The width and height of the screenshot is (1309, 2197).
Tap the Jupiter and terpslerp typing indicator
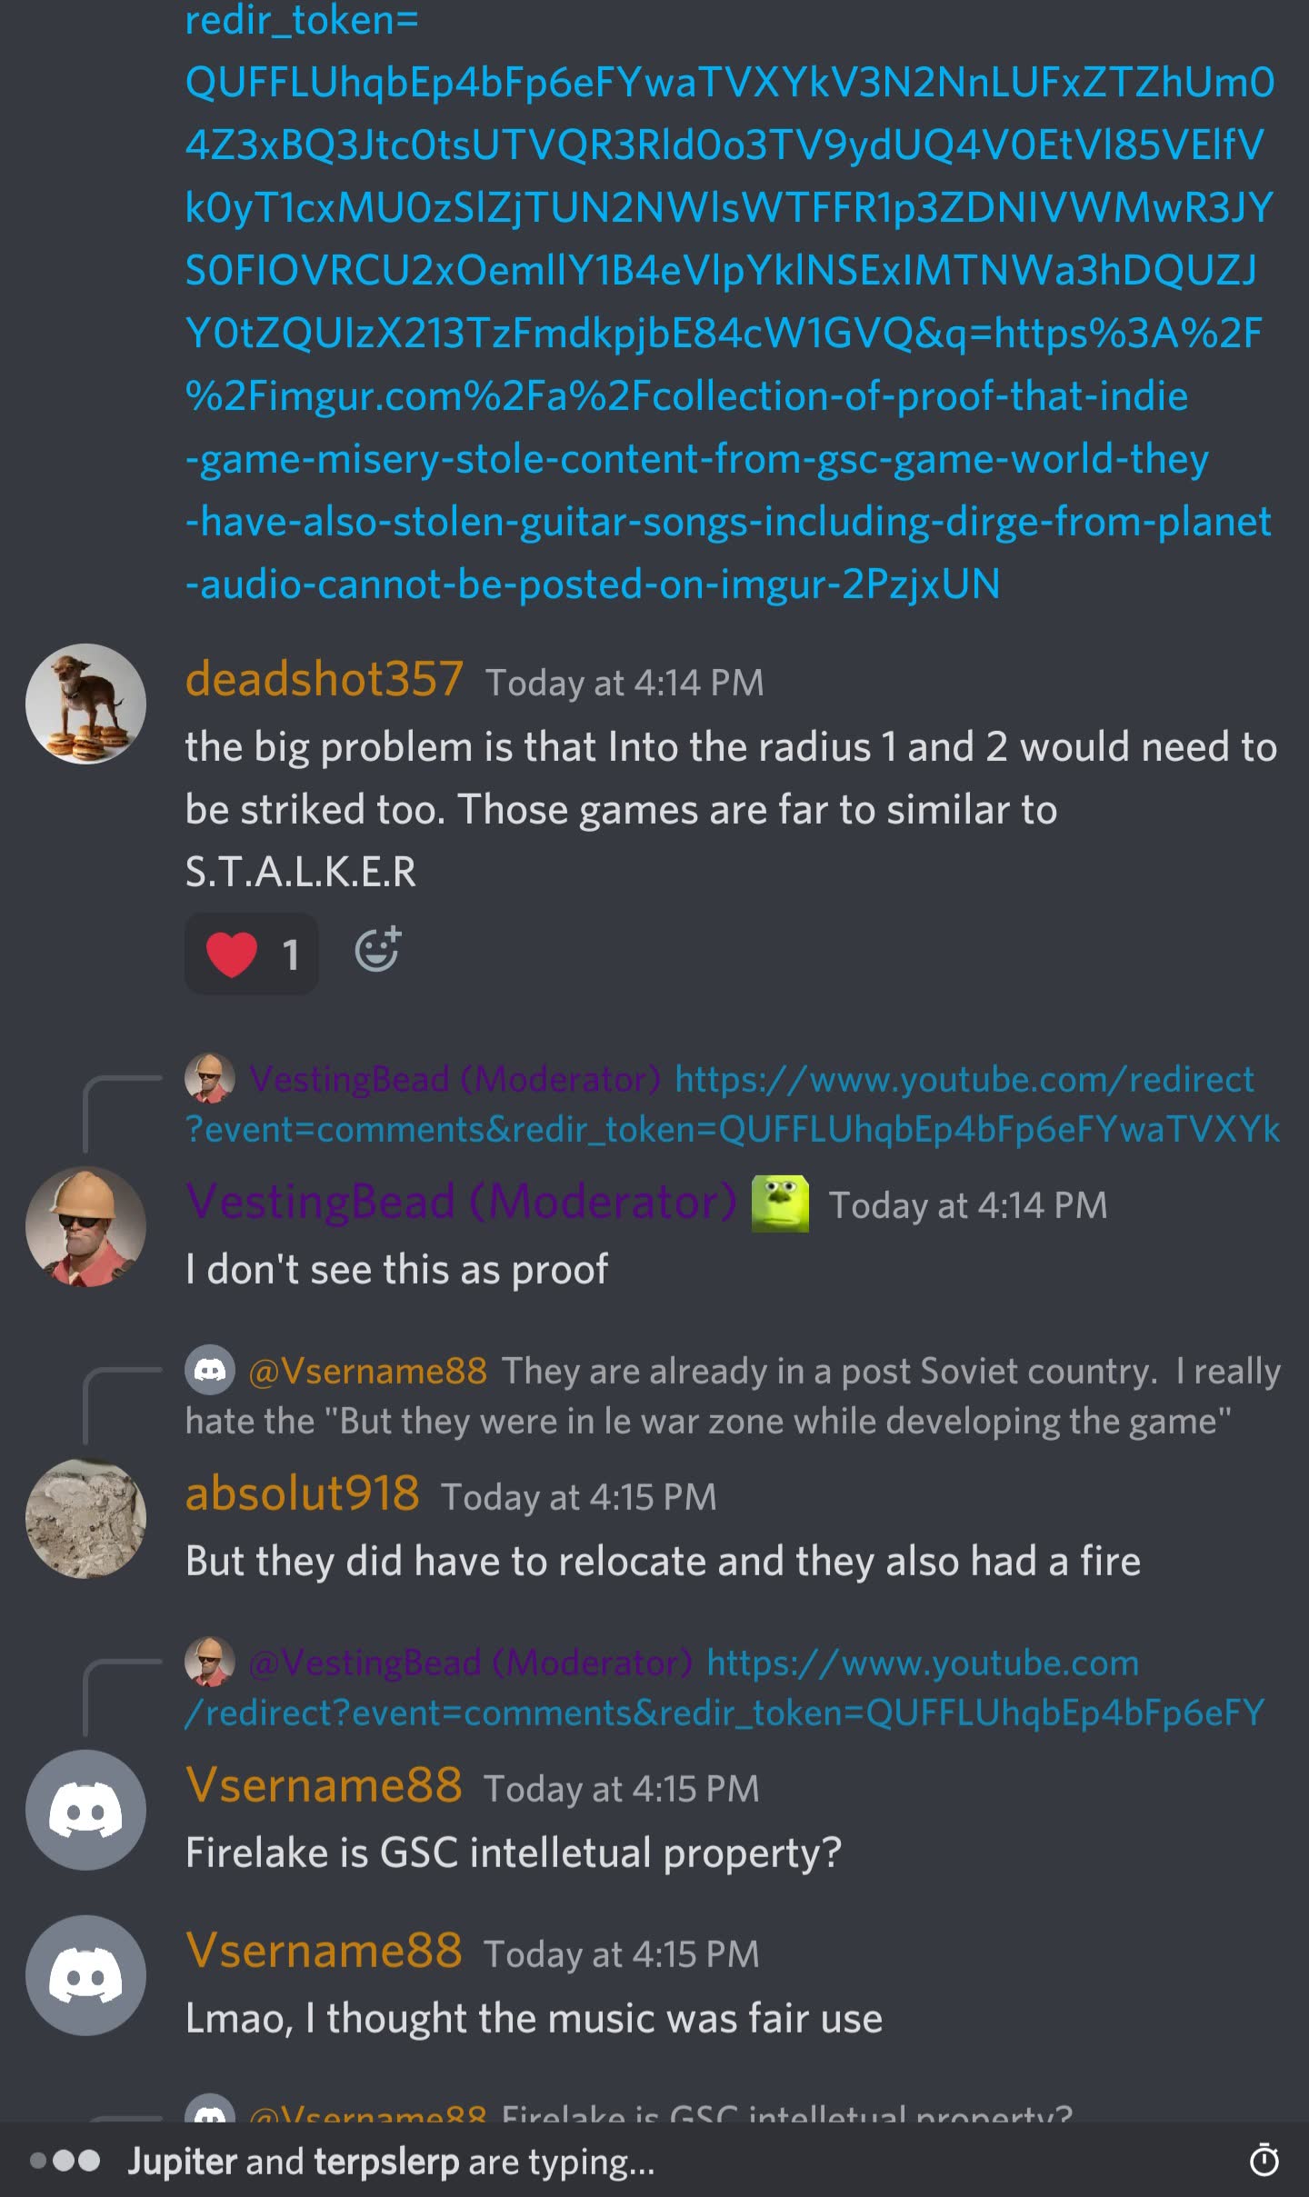391,2162
